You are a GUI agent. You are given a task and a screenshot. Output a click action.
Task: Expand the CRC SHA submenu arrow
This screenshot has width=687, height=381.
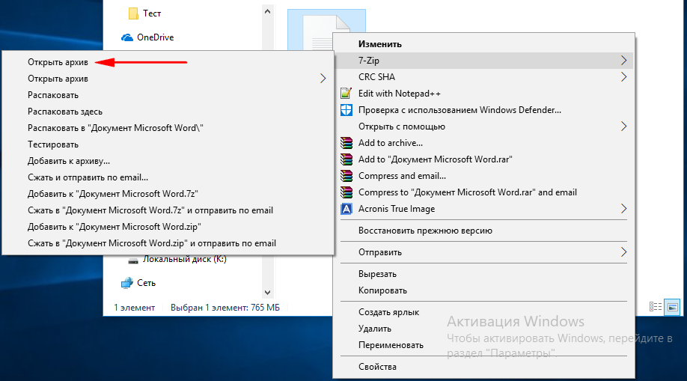tap(624, 77)
